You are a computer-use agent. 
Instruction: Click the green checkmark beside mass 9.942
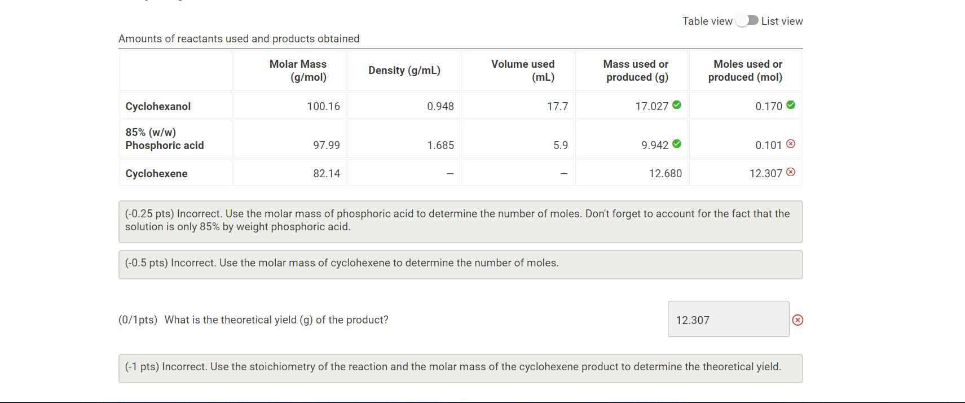click(x=676, y=144)
